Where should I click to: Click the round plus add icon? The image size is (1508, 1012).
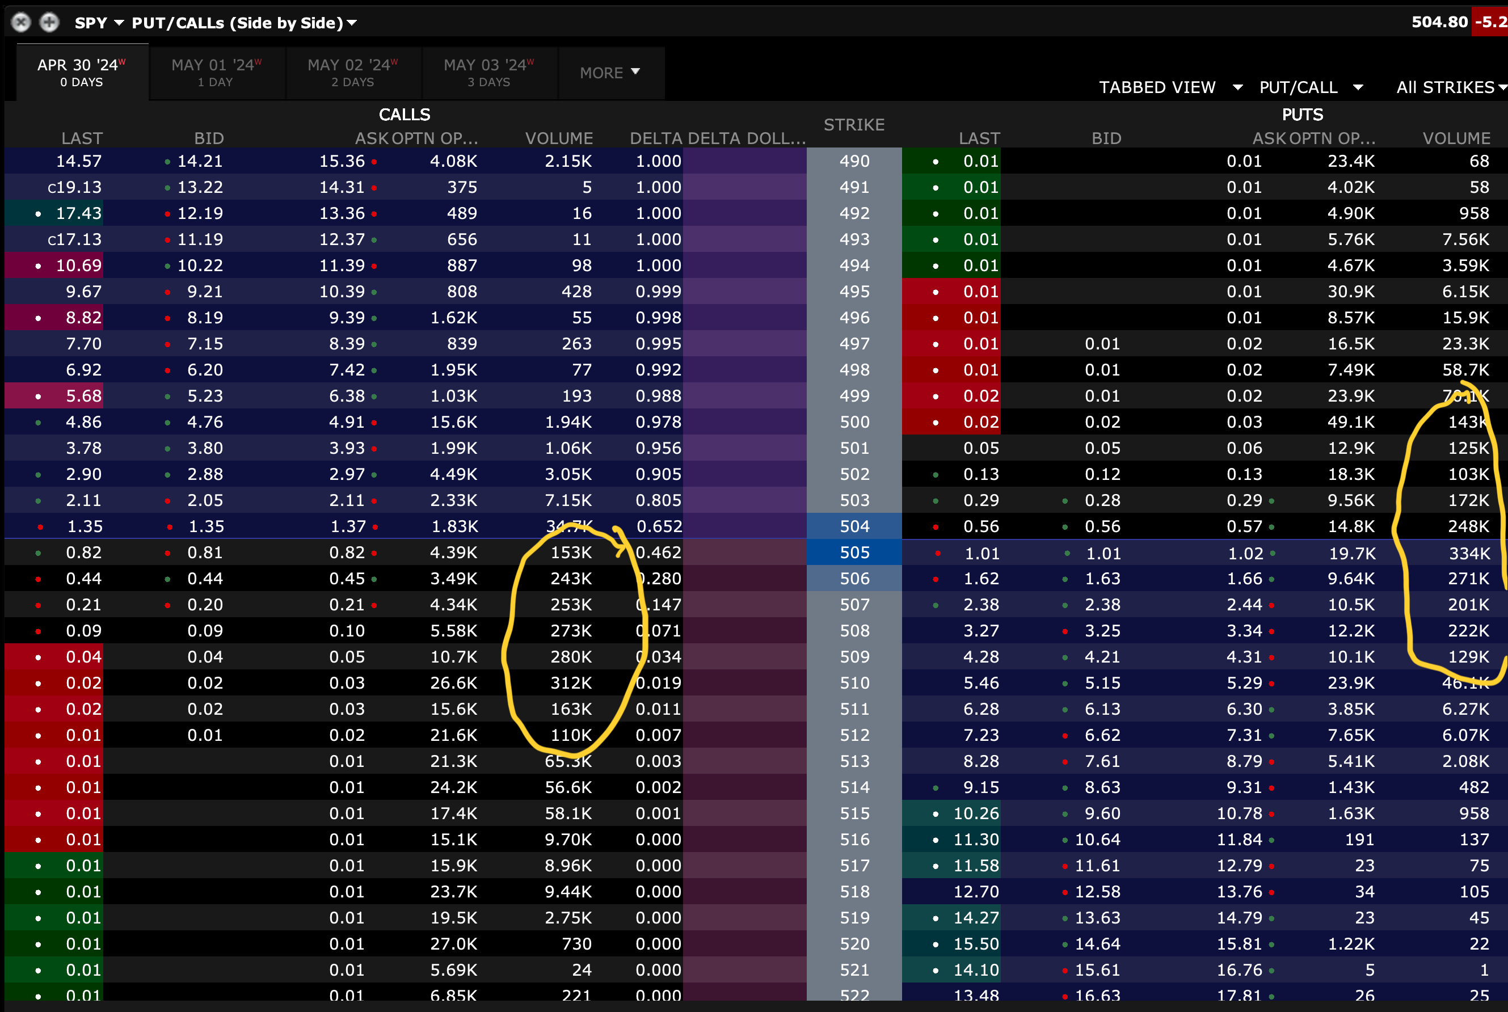point(49,23)
